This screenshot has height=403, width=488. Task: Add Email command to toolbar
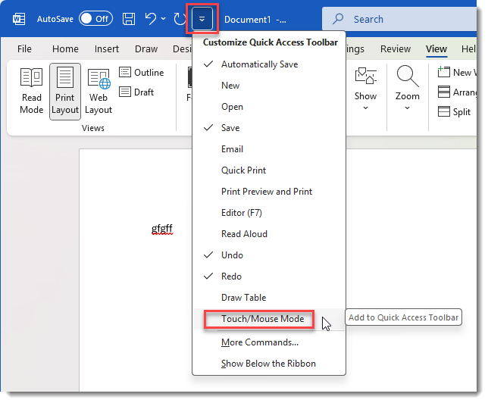(269, 148)
